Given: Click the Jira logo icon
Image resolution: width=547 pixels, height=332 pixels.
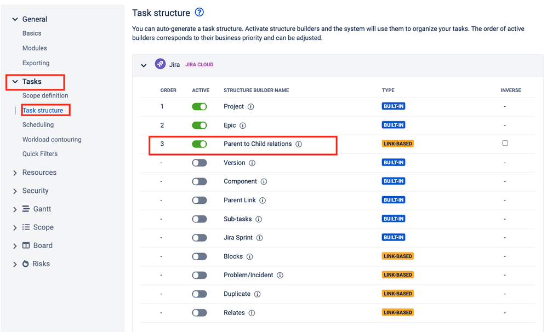Looking at the screenshot, I should click(x=160, y=64).
